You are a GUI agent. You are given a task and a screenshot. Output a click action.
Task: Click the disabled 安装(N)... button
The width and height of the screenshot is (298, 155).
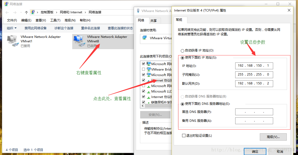155,115
